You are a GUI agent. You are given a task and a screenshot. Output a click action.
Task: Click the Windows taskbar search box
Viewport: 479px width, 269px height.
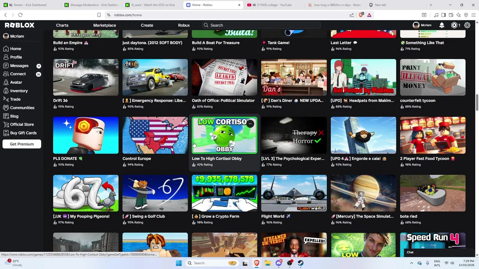click(212, 263)
